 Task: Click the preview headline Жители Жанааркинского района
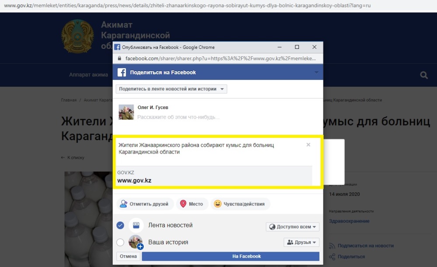pyautogui.click(x=196, y=148)
